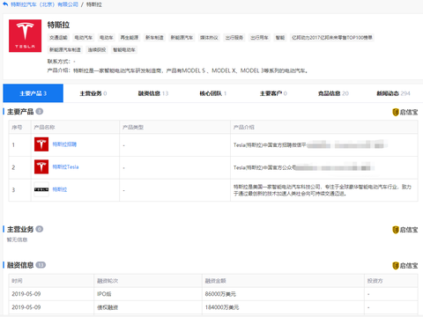Switch to 主要客户 tab
The height and width of the screenshot is (317, 423).
click(x=273, y=93)
